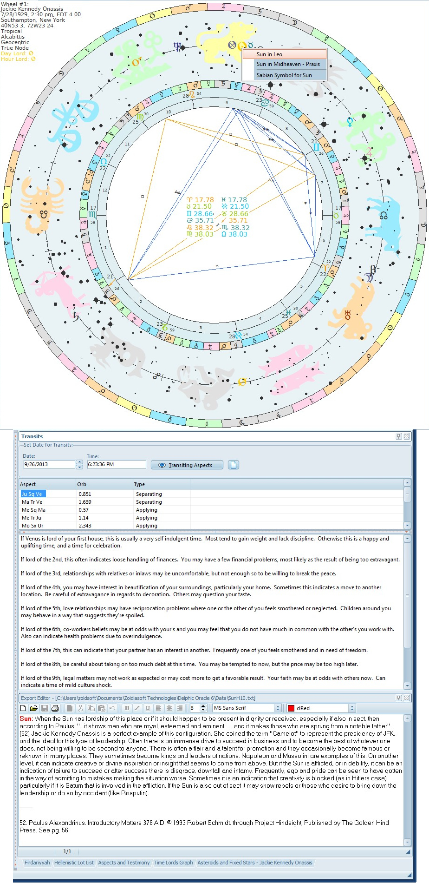Click the Jupiter glyph on the chart
The image size is (429, 883).
pos(369,152)
